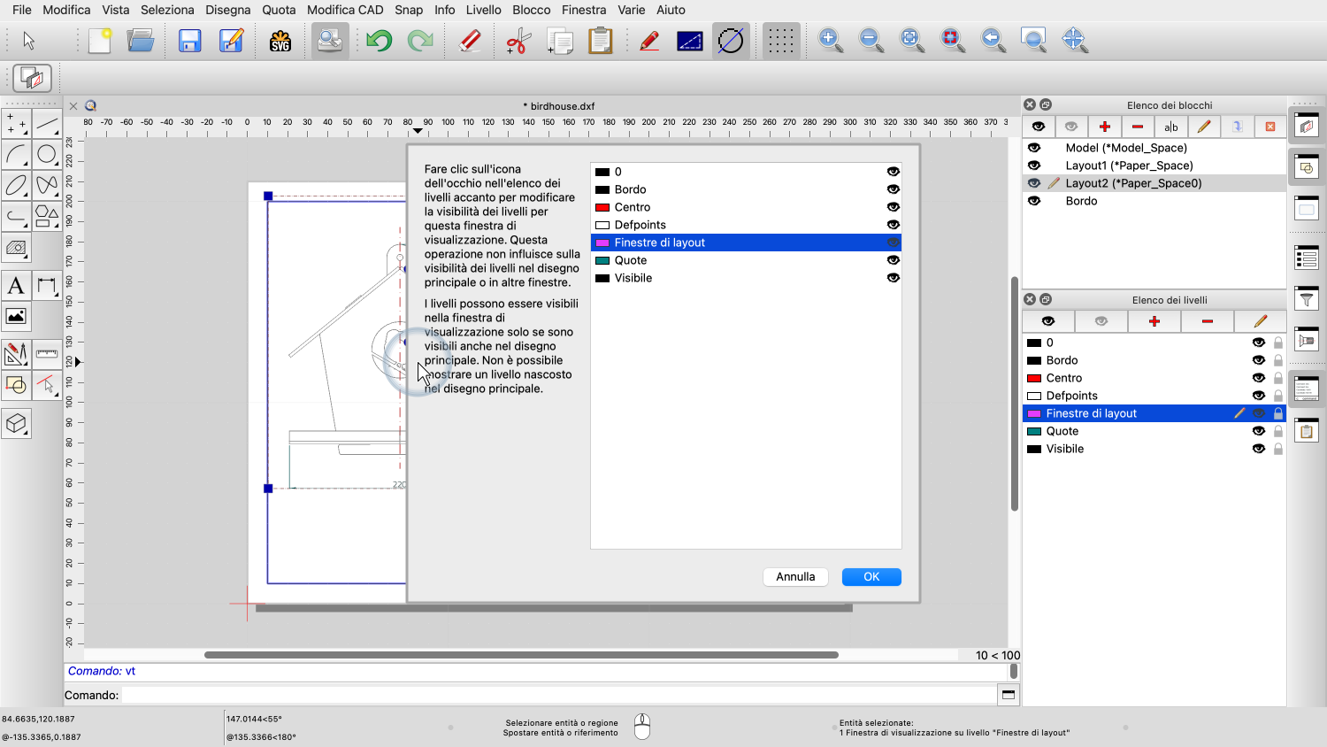1327x747 pixels.
Task: Click add block plus icon
Action: pos(1104,127)
